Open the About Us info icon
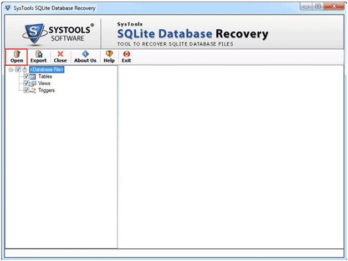This screenshot has height=261, width=348. (x=85, y=54)
